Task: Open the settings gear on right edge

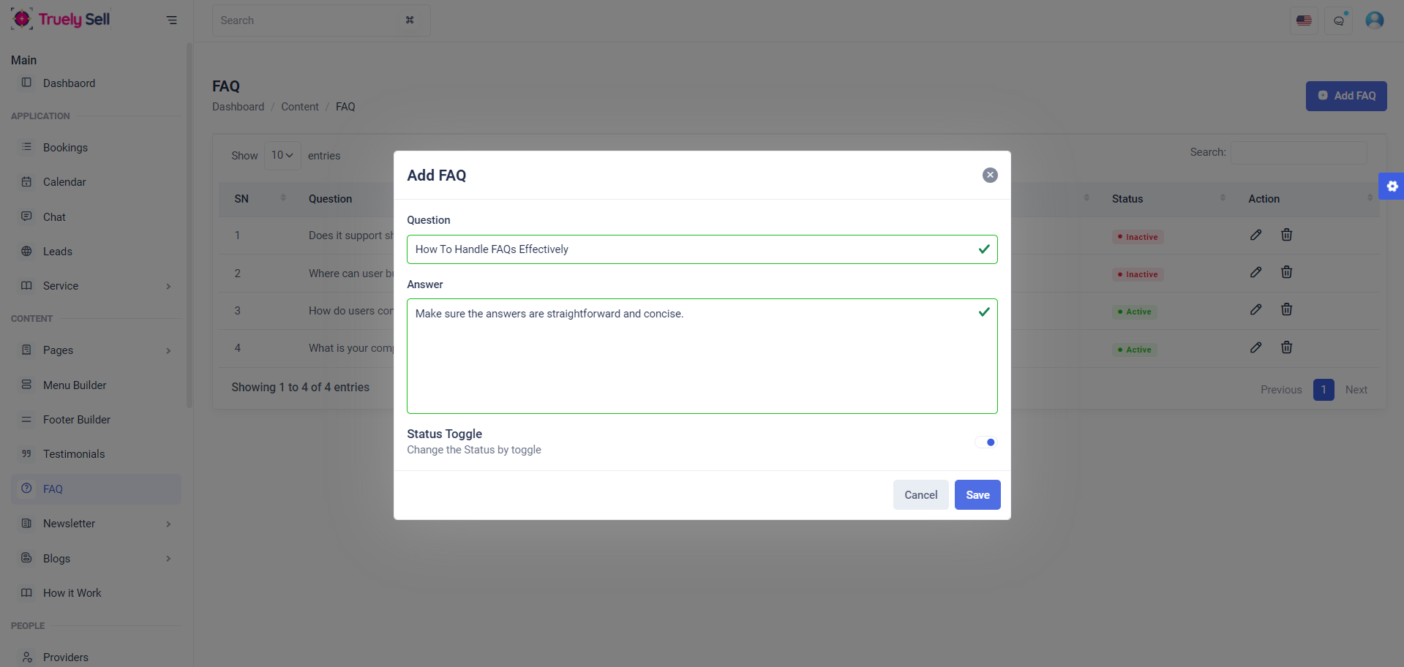Action: (1392, 186)
